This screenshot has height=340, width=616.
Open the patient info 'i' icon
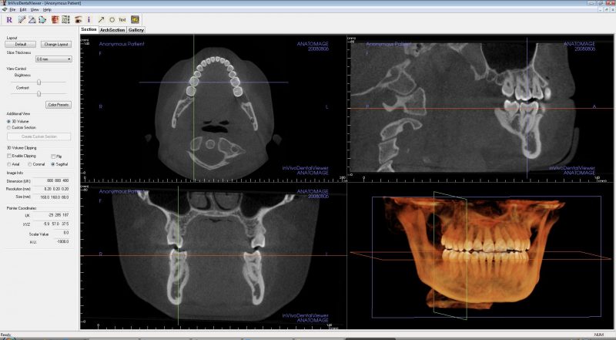89,19
